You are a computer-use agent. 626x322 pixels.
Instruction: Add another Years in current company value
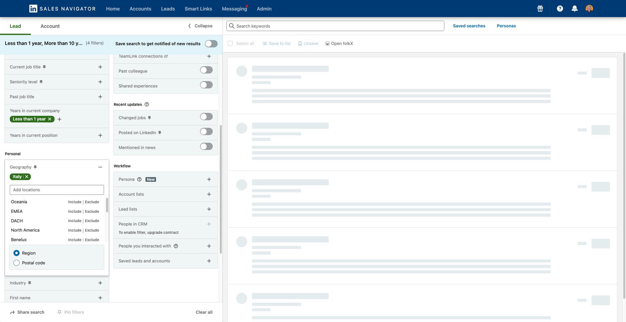[59, 119]
